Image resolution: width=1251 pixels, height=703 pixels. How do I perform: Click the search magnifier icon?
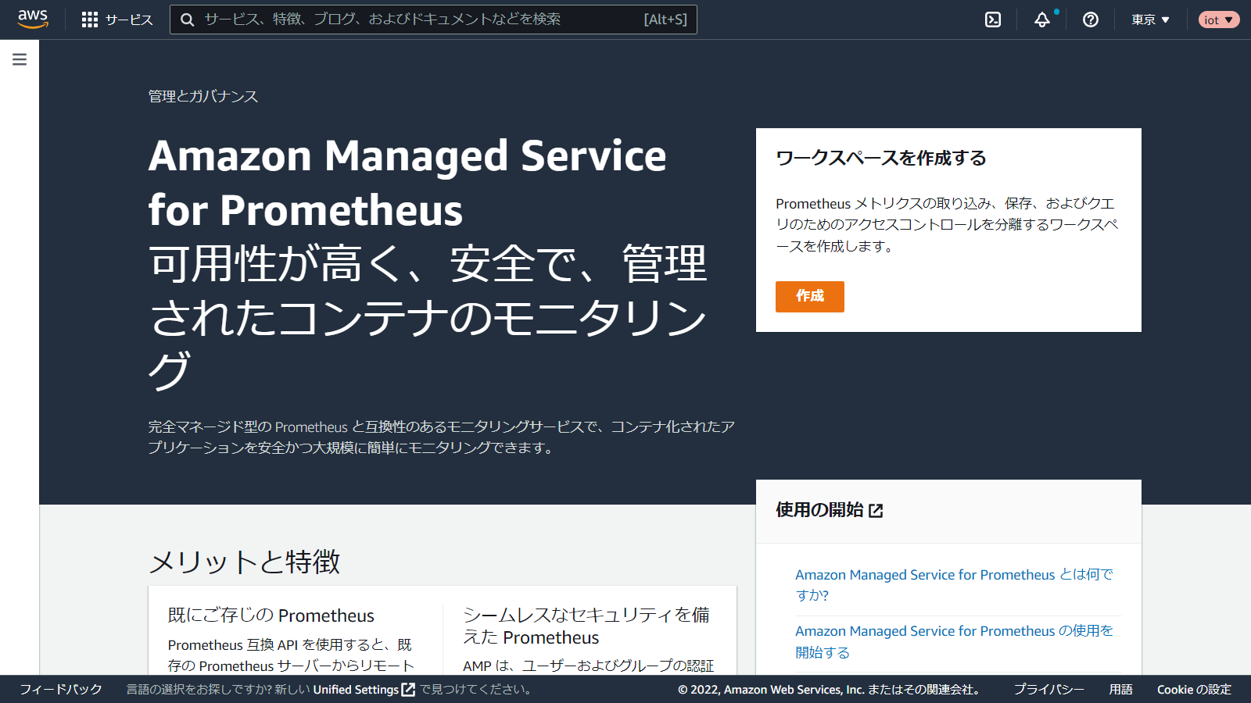(x=188, y=20)
